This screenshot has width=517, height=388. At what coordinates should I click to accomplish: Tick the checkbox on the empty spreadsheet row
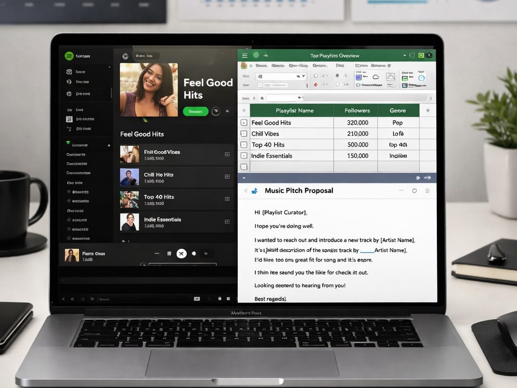(x=244, y=167)
